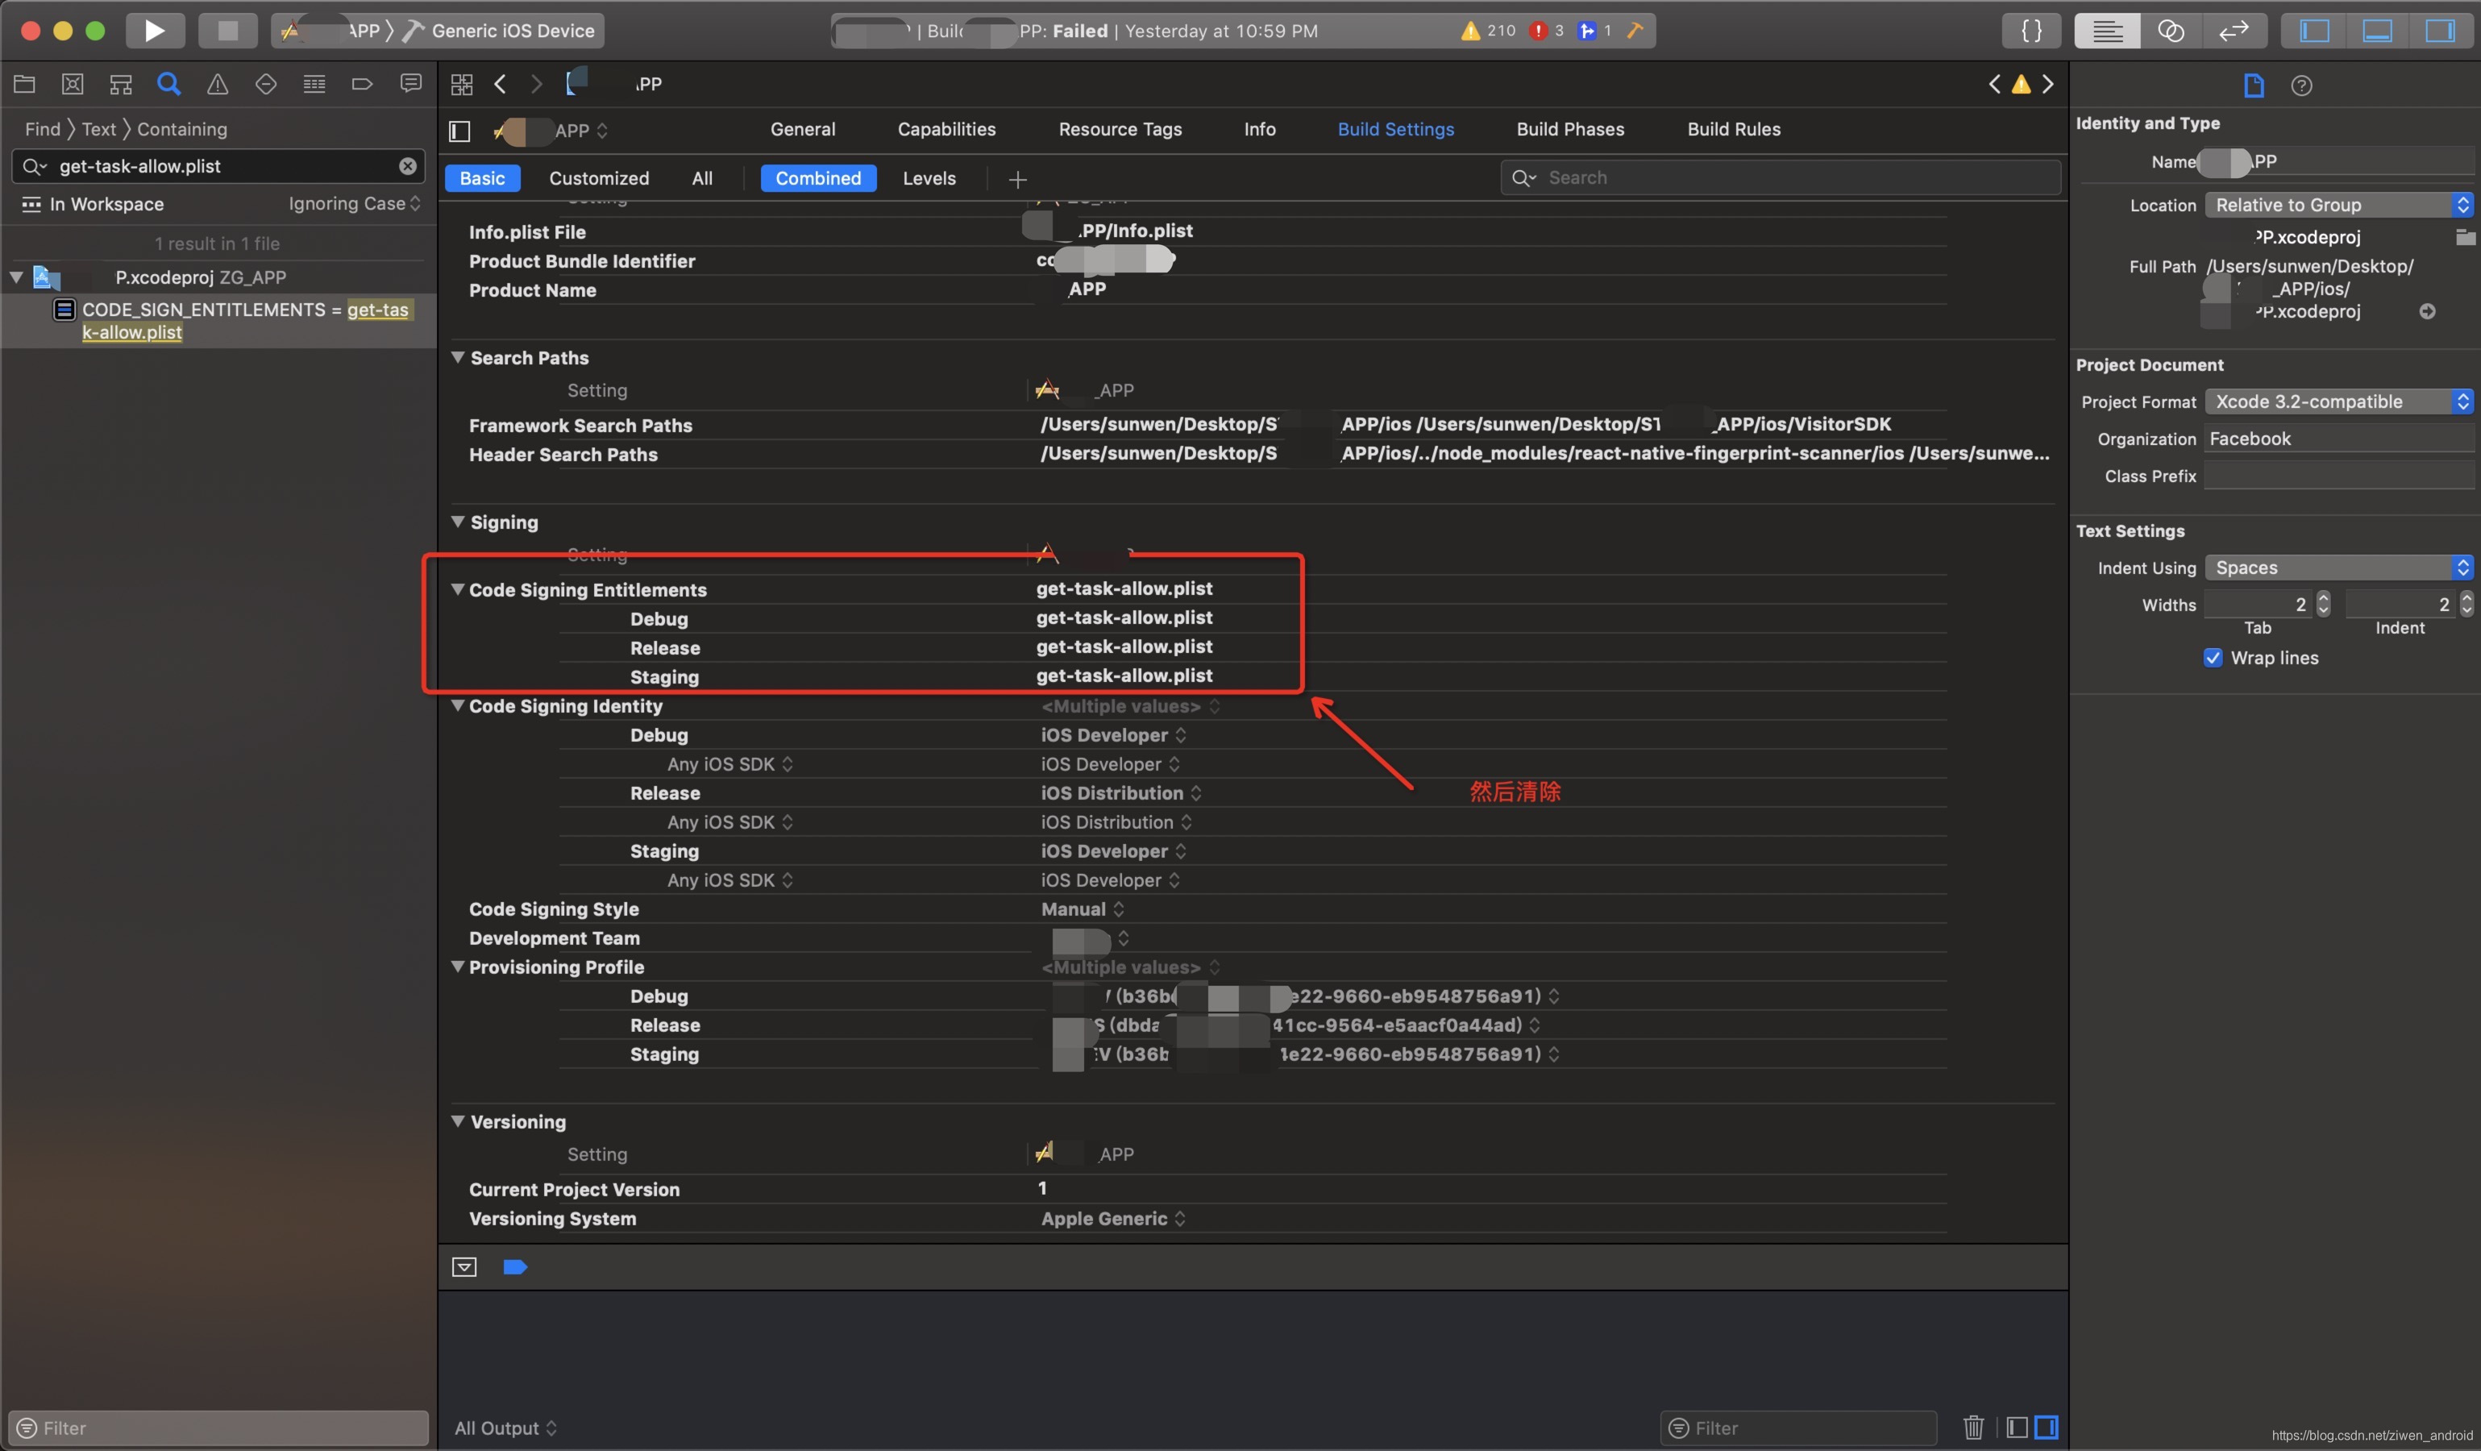The height and width of the screenshot is (1451, 2481).
Task: Open the Location Relative to Group dropdown
Action: (x=2338, y=205)
